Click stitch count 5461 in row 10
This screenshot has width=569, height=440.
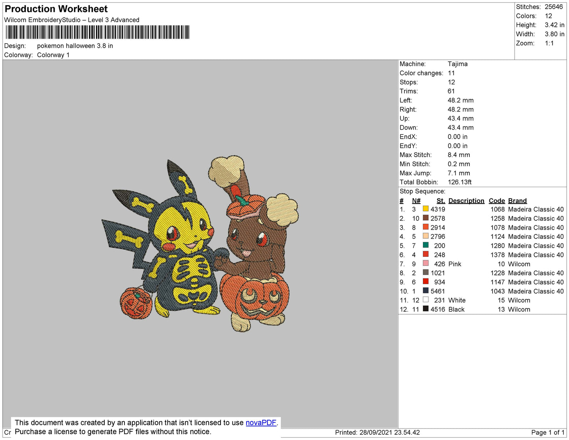click(438, 291)
